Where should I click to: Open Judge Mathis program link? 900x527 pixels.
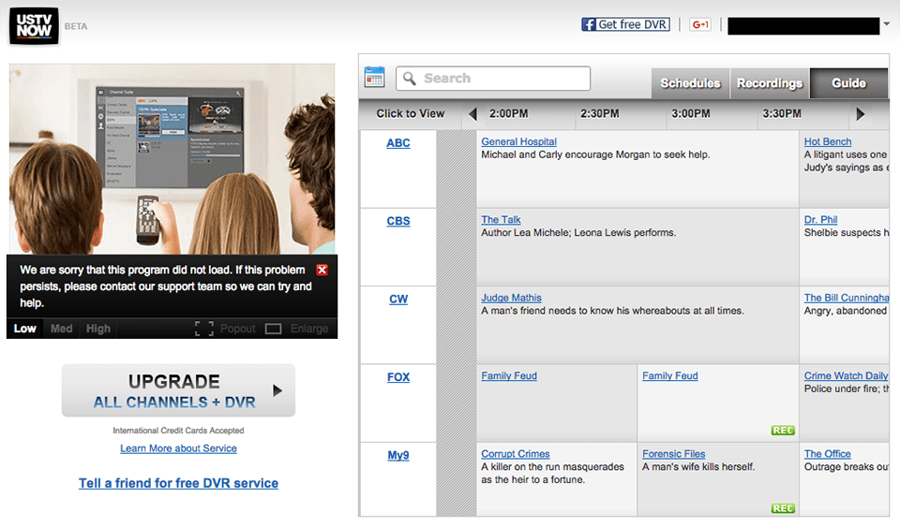pyautogui.click(x=512, y=298)
